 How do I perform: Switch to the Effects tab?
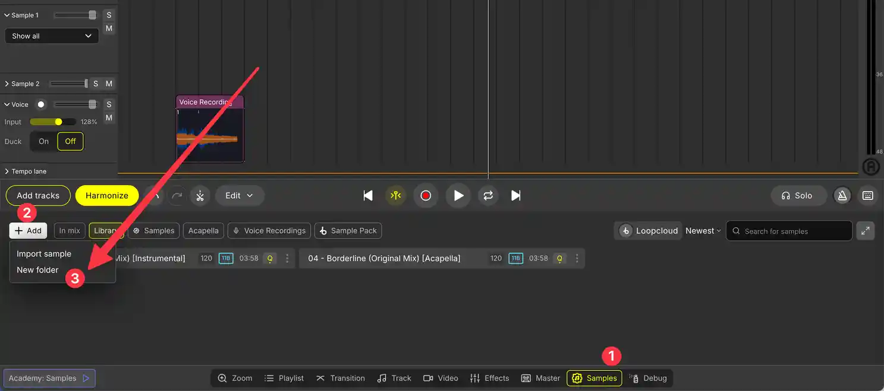tap(489, 378)
